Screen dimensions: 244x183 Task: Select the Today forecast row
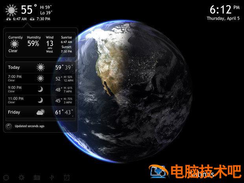[x=39, y=67]
